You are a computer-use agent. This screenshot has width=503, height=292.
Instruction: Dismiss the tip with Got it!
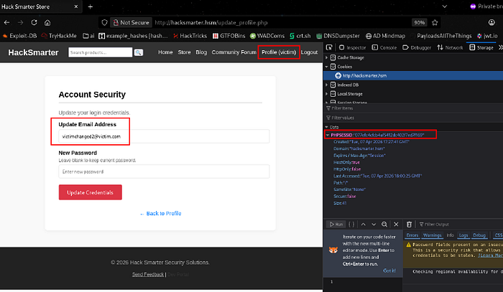pyautogui.click(x=389, y=271)
